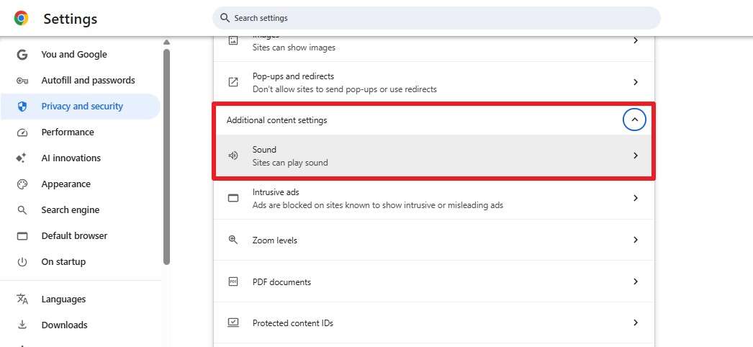The height and width of the screenshot is (347, 753).
Task: Go to On startup settings
Action: (x=80, y=262)
